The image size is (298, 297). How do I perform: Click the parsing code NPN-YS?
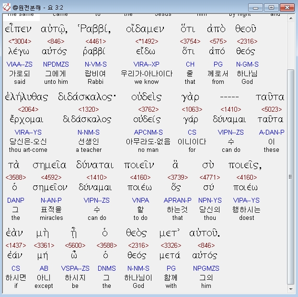click(210, 200)
